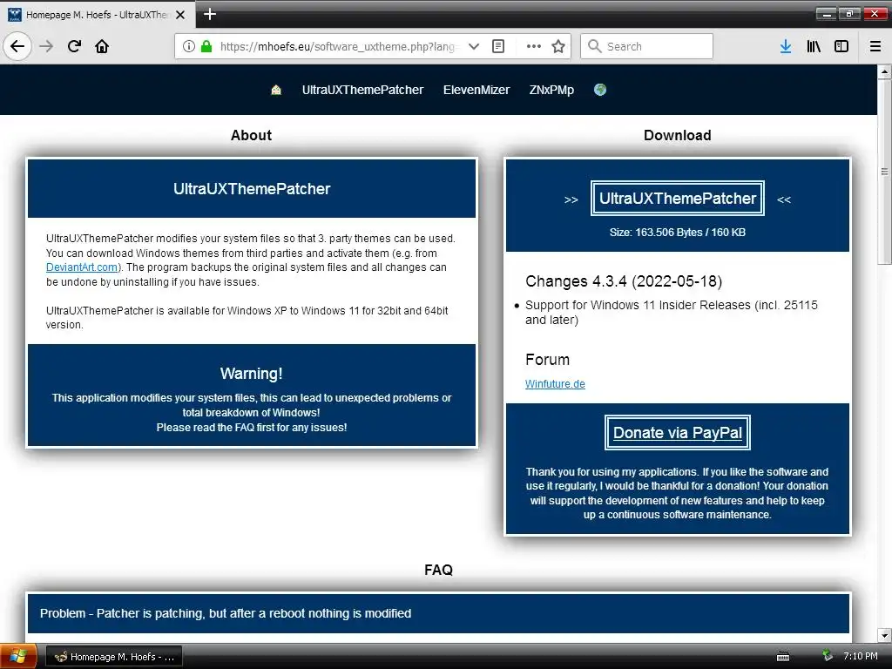Click the 7:10 PM clock
Screen dimensions: 892x669
point(860,656)
